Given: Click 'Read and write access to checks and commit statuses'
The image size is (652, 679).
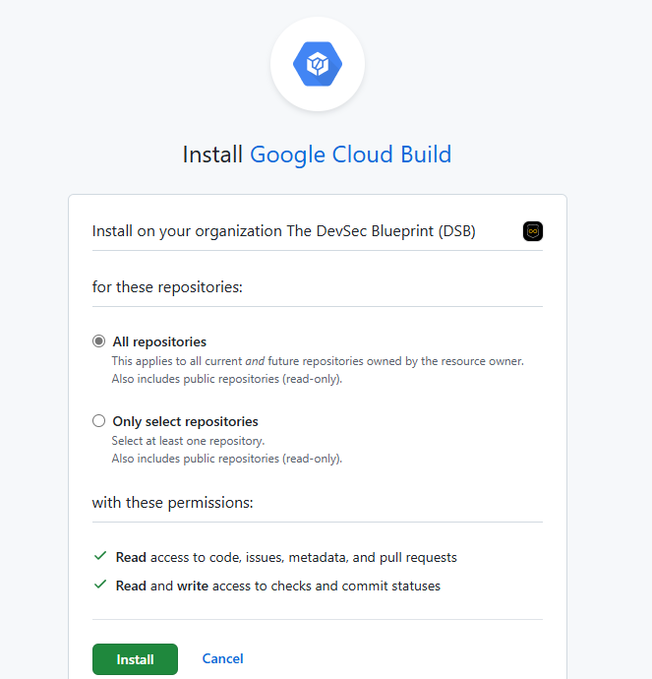Looking at the screenshot, I should coord(278,586).
